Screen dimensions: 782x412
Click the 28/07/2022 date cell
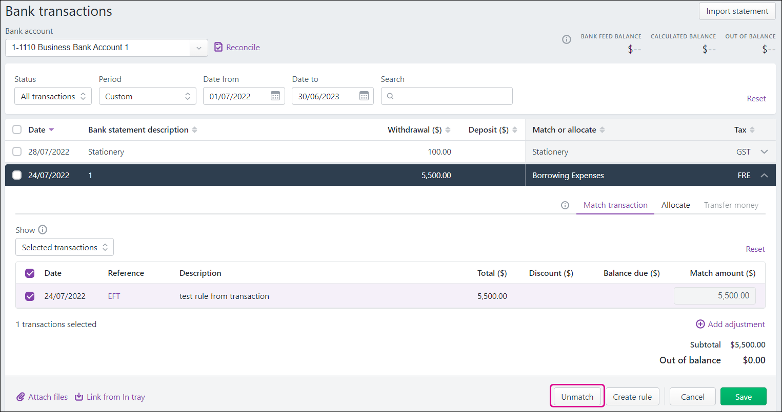(49, 151)
